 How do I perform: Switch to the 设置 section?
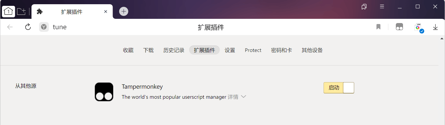click(230, 50)
